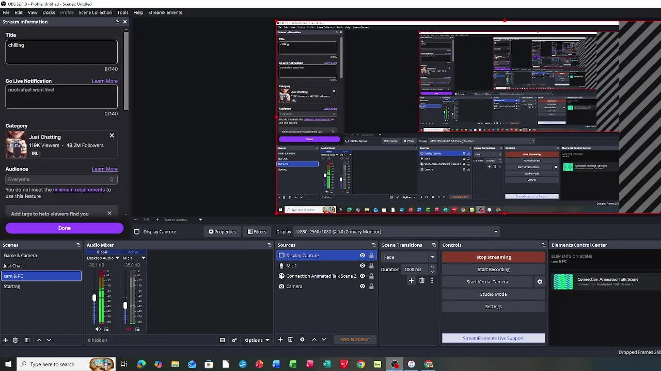
Task: Remove the Just Chatting category
Action: pos(112,136)
